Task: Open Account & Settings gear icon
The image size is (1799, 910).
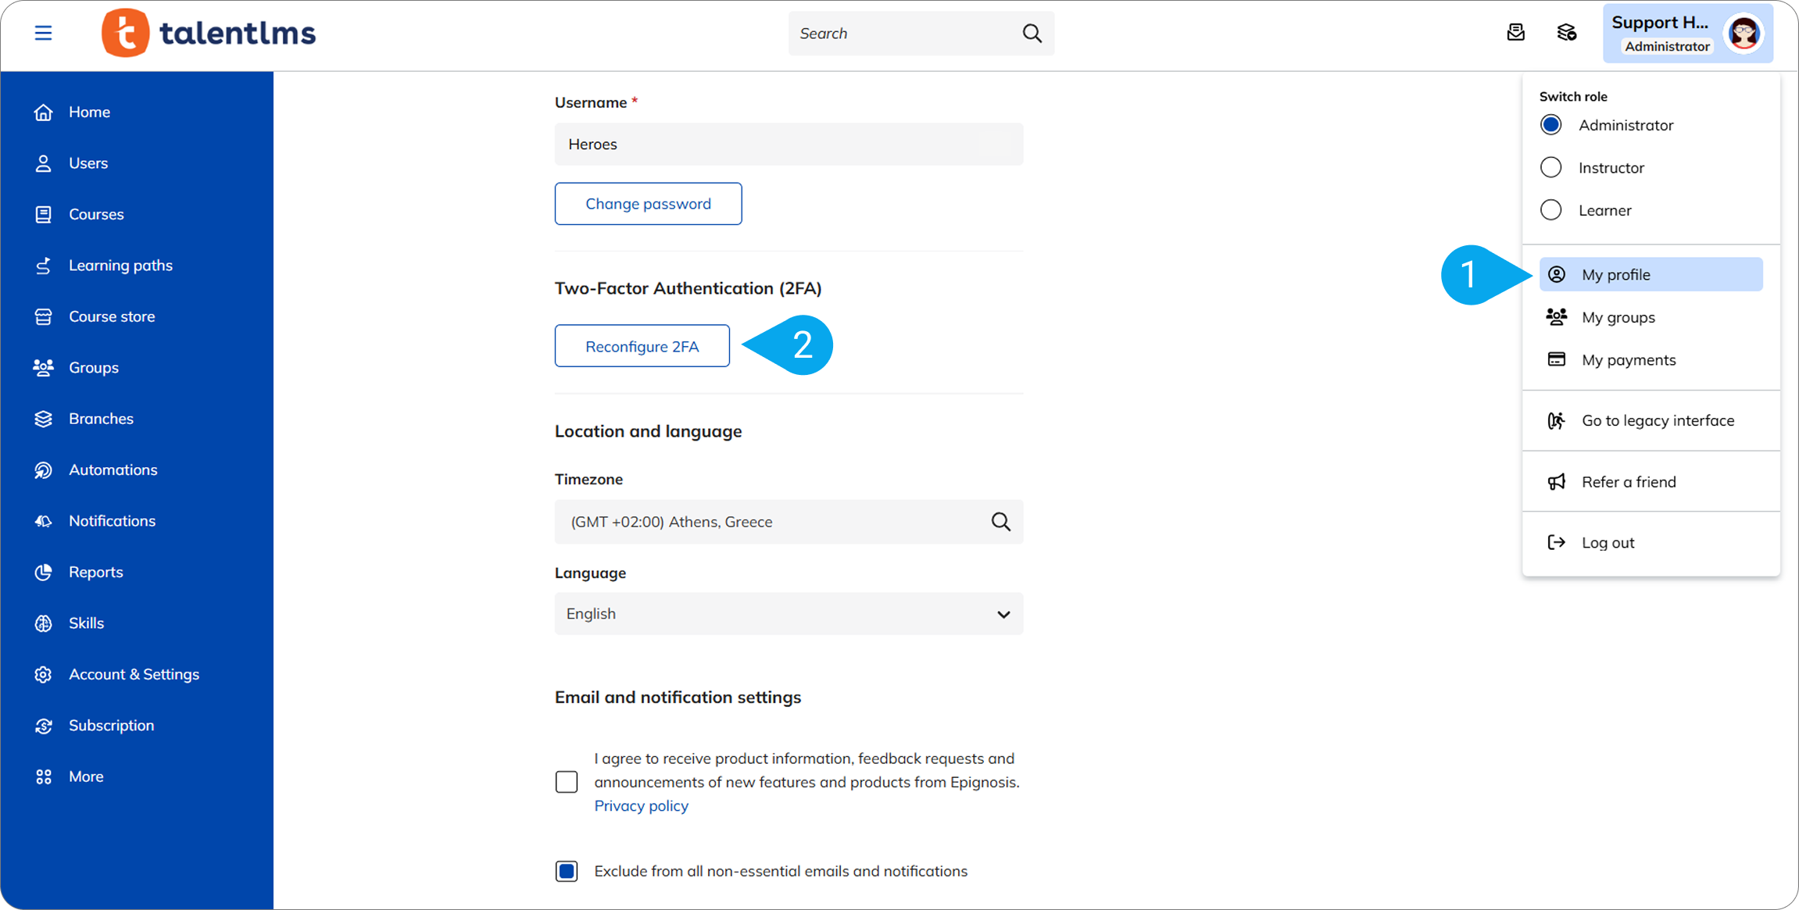Action: pos(44,674)
